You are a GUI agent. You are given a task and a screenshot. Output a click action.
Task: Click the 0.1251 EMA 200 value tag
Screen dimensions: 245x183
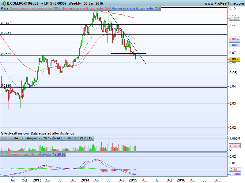(x=234, y=18)
